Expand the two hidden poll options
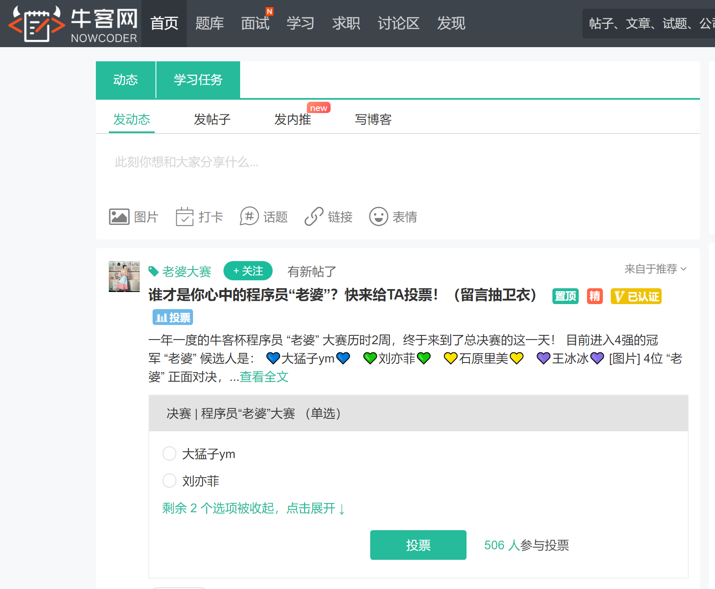 click(x=253, y=508)
